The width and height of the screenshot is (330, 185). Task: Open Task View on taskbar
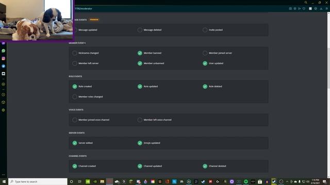coord(80,181)
